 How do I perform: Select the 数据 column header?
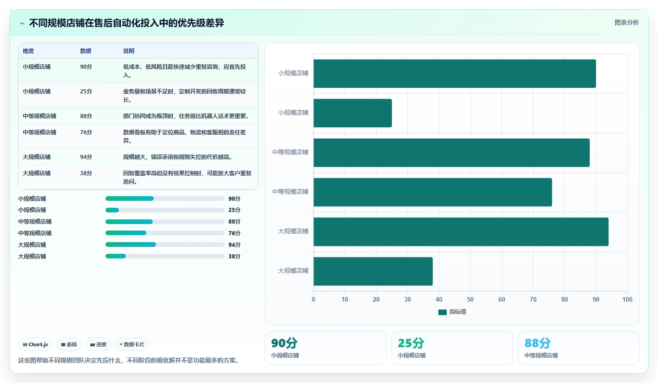(x=85, y=51)
